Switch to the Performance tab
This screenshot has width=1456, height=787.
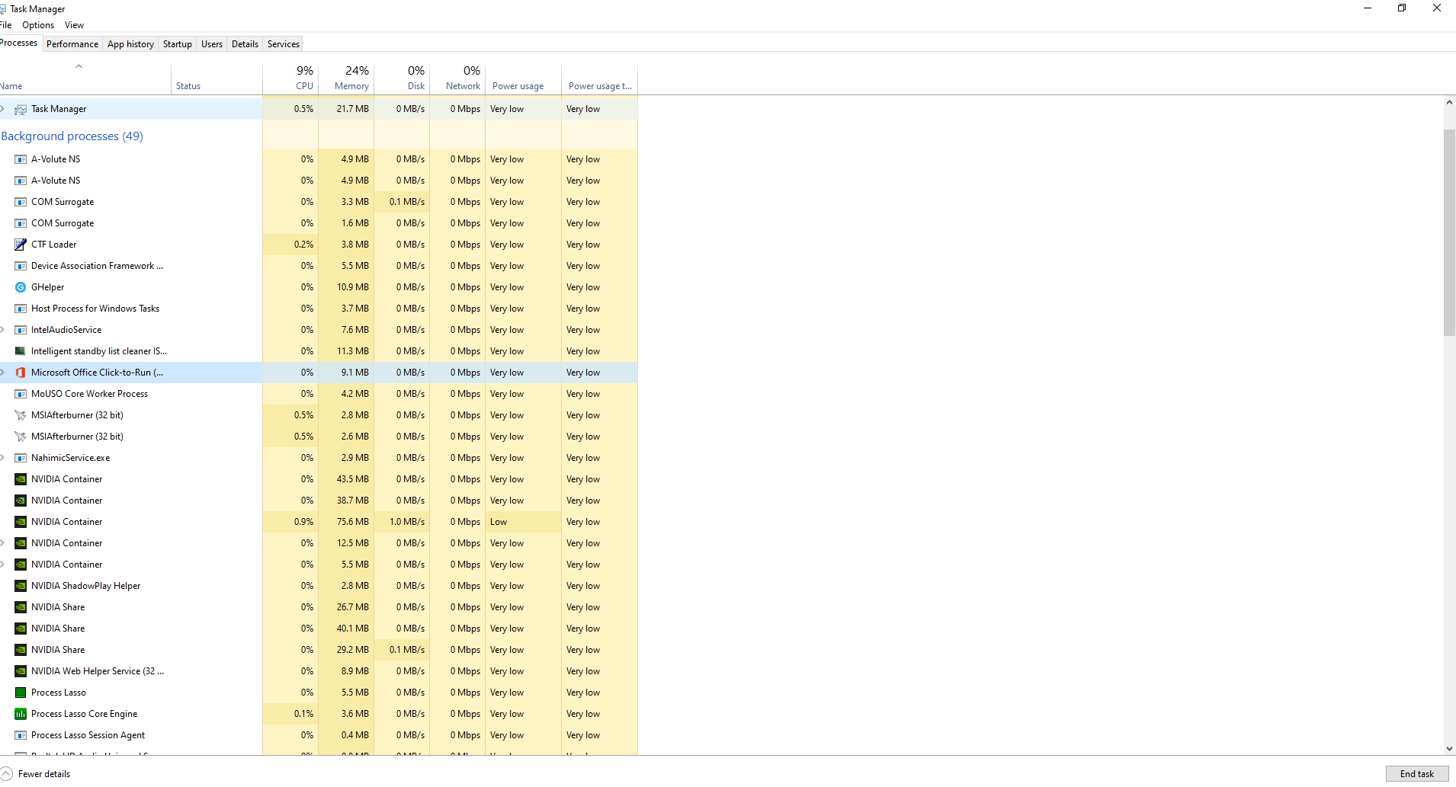coord(72,44)
